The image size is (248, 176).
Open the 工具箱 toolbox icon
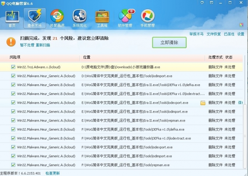(x=102, y=18)
